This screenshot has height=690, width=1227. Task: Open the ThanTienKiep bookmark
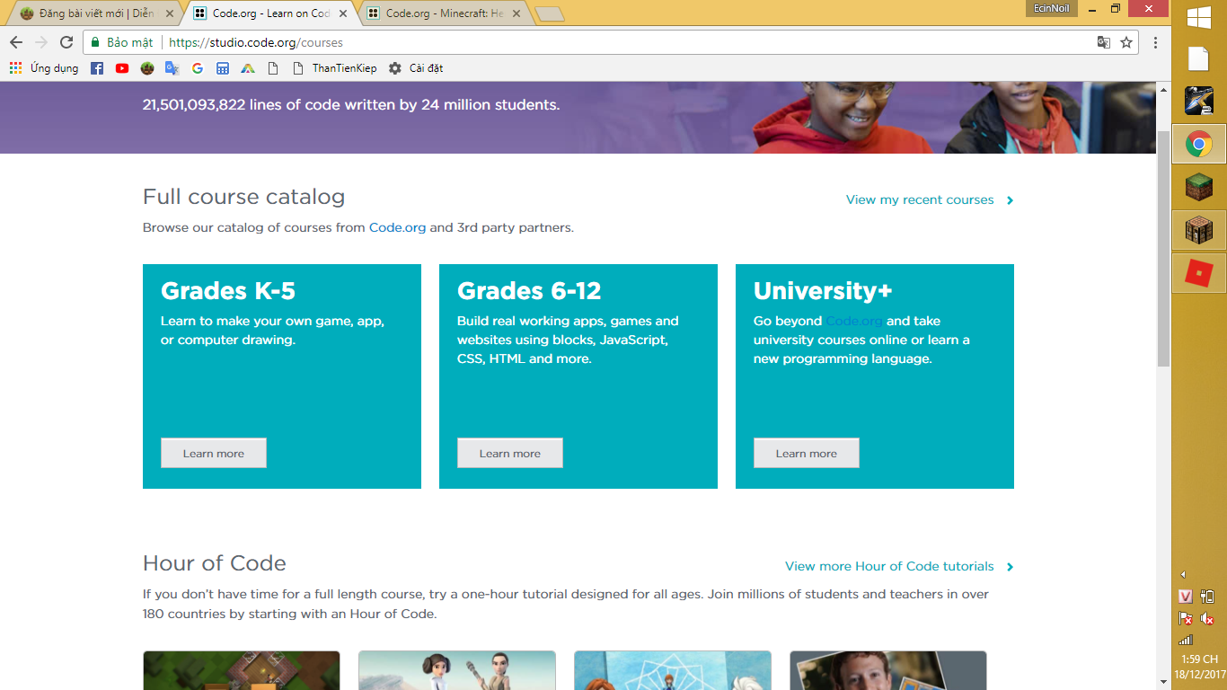tap(335, 68)
